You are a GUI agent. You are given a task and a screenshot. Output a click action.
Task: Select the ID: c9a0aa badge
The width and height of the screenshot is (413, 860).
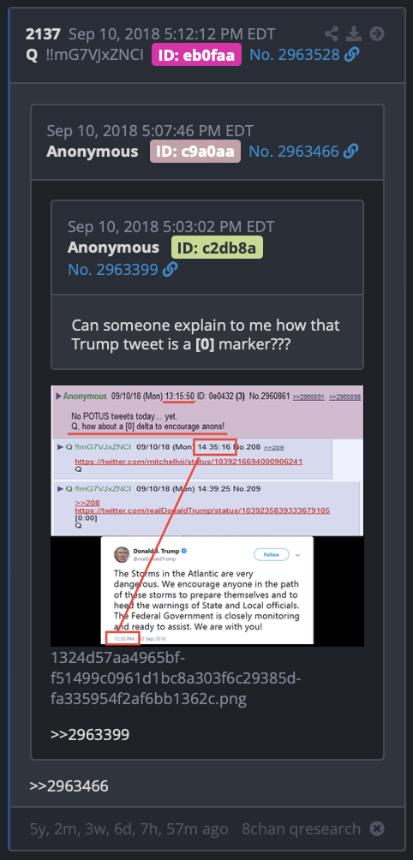[x=195, y=152]
